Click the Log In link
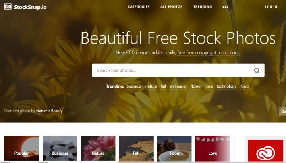 [x=271, y=7]
